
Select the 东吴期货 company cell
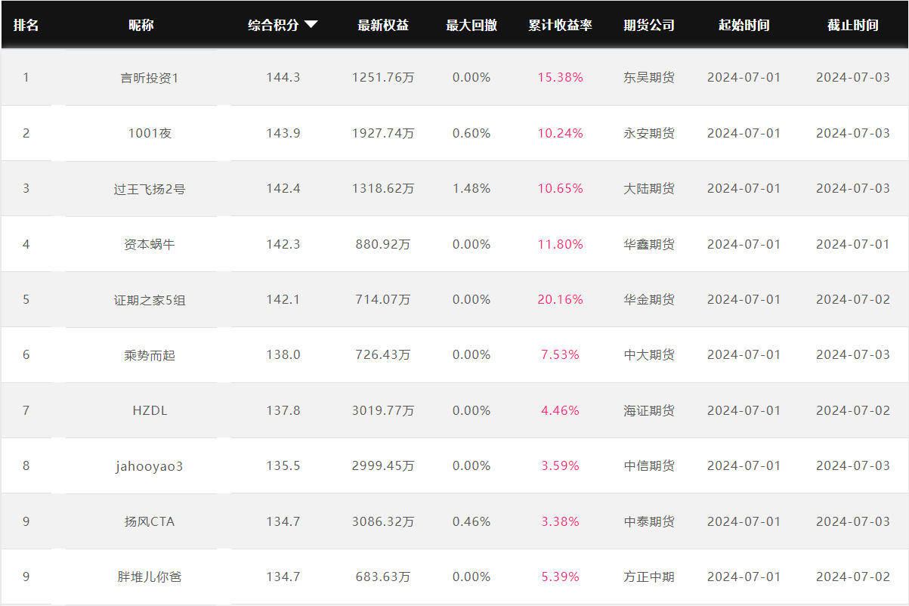649,77
